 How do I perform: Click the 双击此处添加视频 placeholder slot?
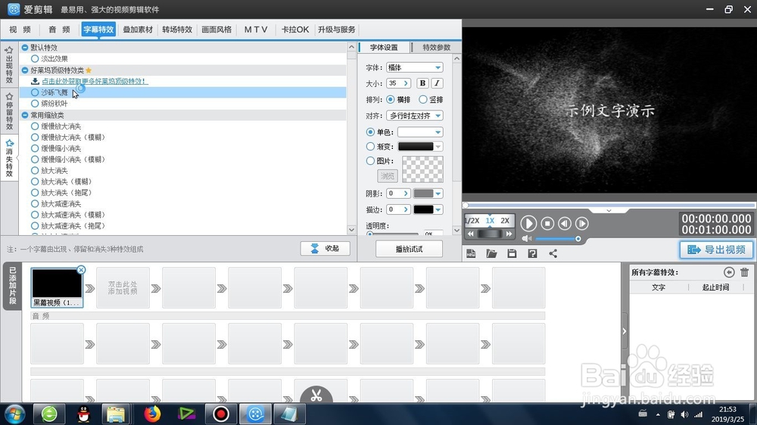click(x=123, y=288)
